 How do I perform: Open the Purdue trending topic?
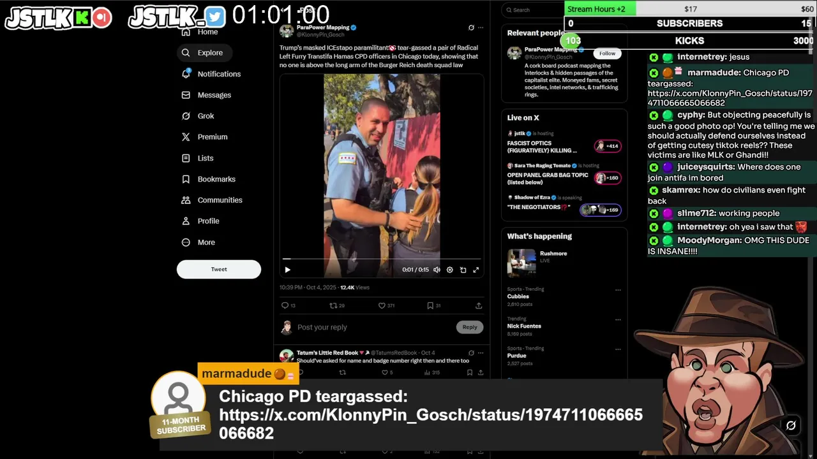point(516,356)
